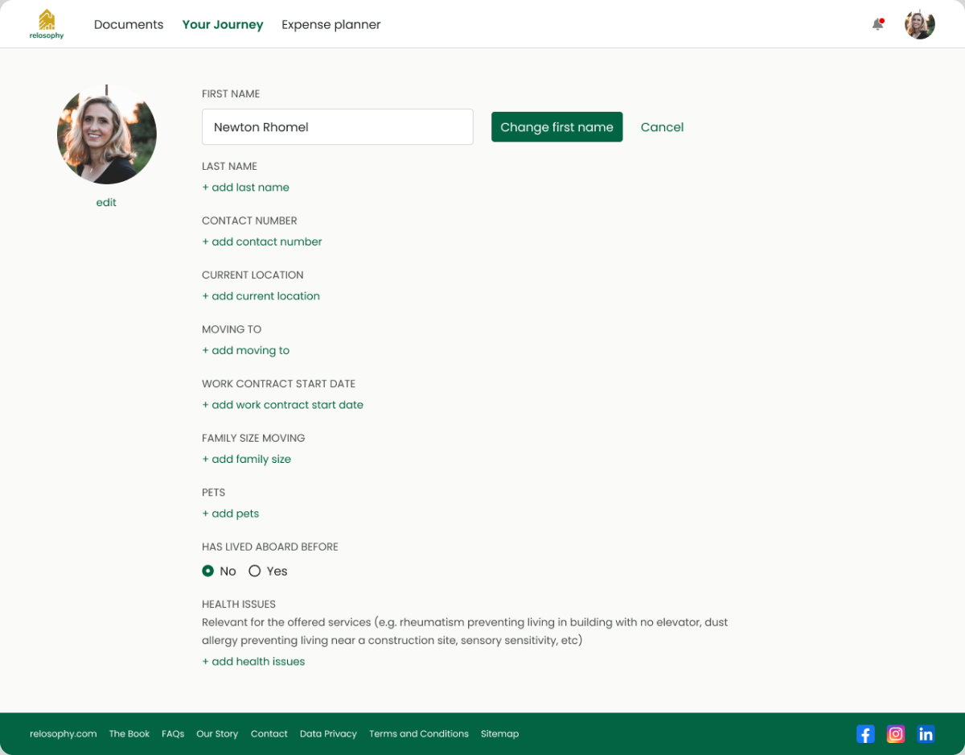Open The Book footer link
Viewport: 965px width, 755px height.
(x=129, y=734)
